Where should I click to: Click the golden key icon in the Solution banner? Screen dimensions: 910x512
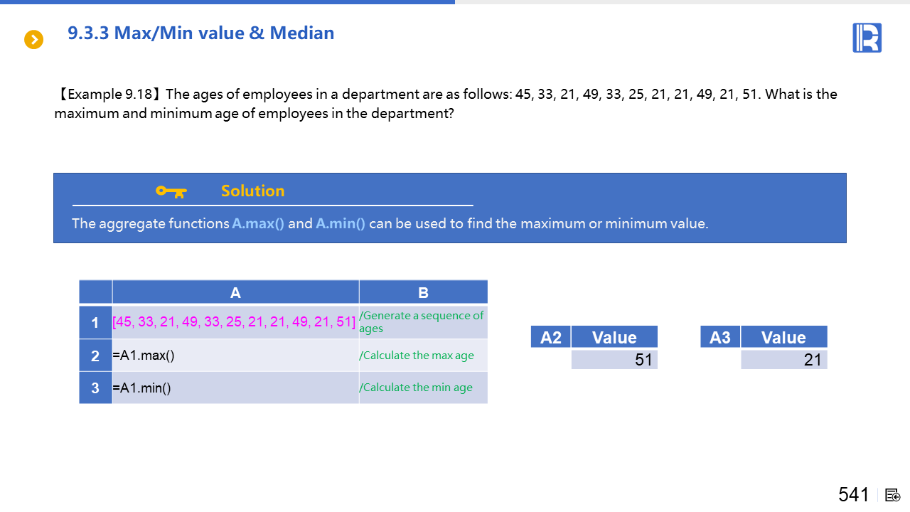[x=171, y=191]
